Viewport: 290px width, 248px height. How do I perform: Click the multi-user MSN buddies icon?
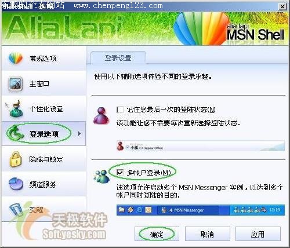101,176
